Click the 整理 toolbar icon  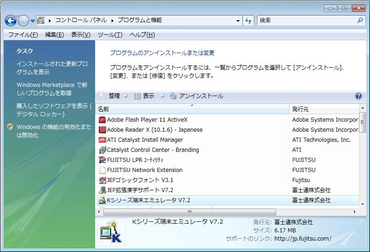pyautogui.click(x=102, y=96)
